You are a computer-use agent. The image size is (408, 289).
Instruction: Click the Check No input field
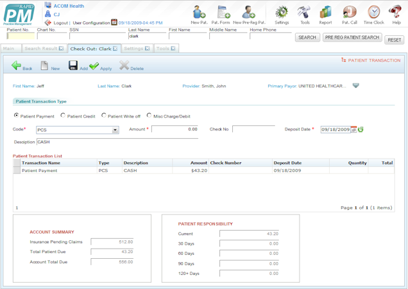253,128
